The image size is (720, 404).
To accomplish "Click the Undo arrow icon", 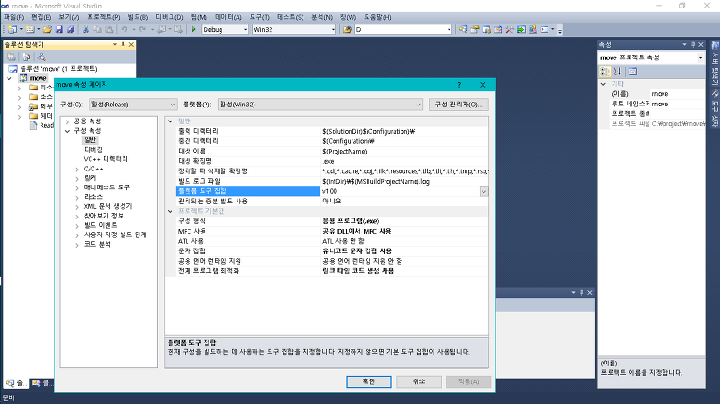I will (x=124, y=29).
